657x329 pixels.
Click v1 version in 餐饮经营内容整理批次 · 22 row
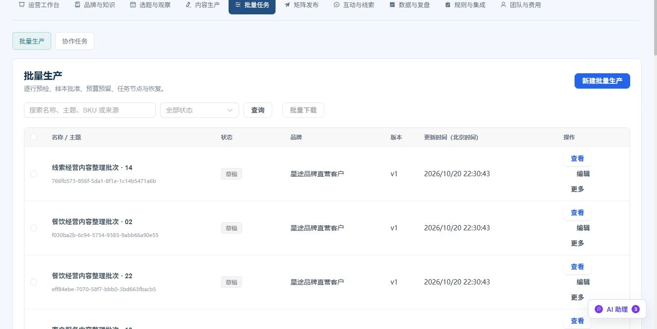[x=394, y=282]
